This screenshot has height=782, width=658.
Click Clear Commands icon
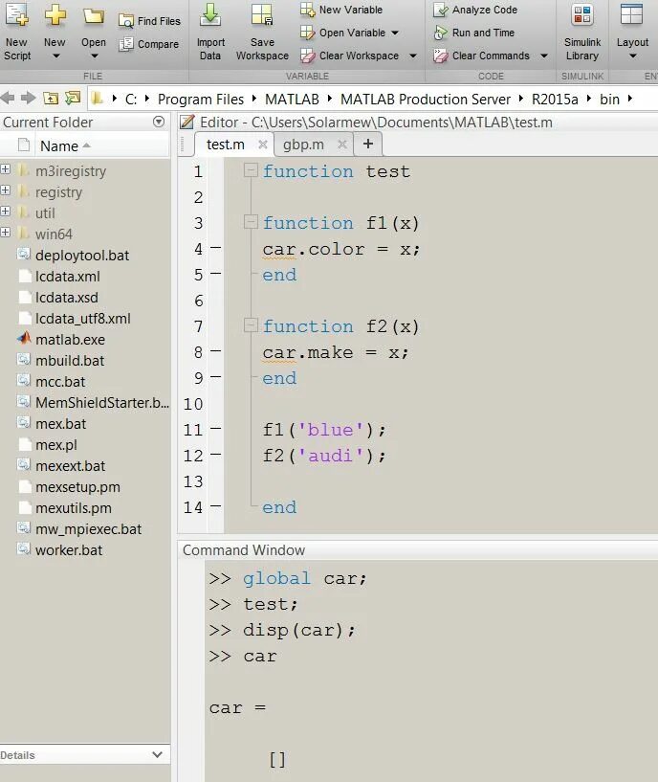click(x=441, y=56)
